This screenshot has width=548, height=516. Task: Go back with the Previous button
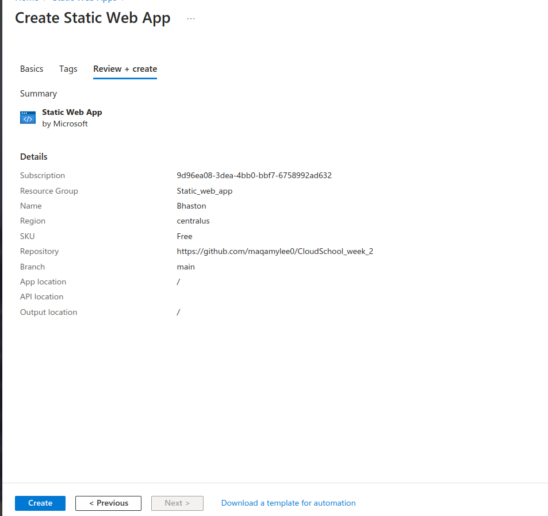[108, 503]
